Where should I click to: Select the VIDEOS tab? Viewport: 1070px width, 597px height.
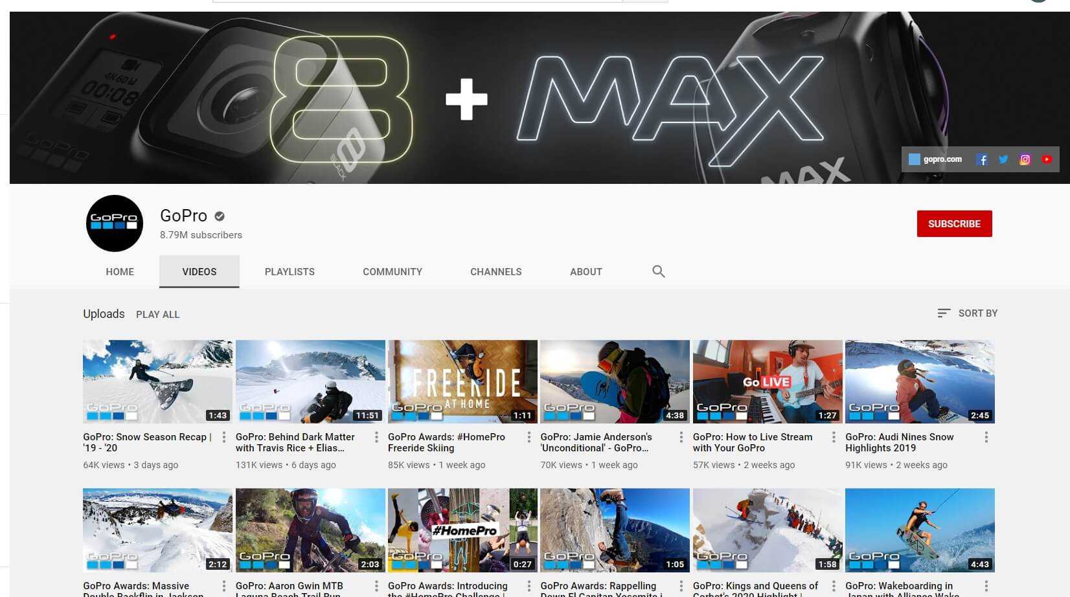199,272
